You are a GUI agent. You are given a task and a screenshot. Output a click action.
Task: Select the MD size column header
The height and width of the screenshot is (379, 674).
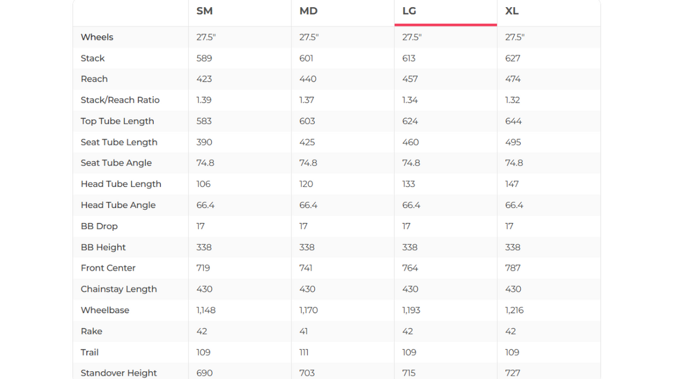point(308,11)
